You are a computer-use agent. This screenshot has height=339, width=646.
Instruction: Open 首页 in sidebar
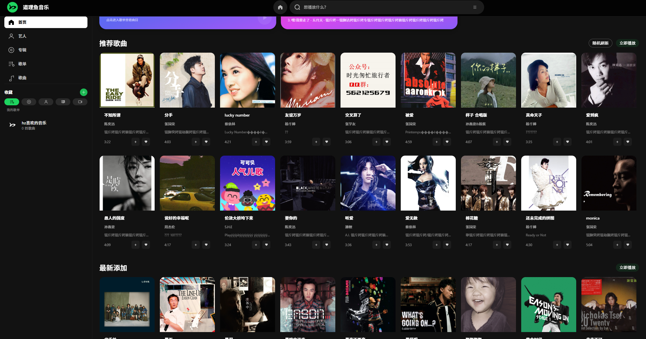46,22
